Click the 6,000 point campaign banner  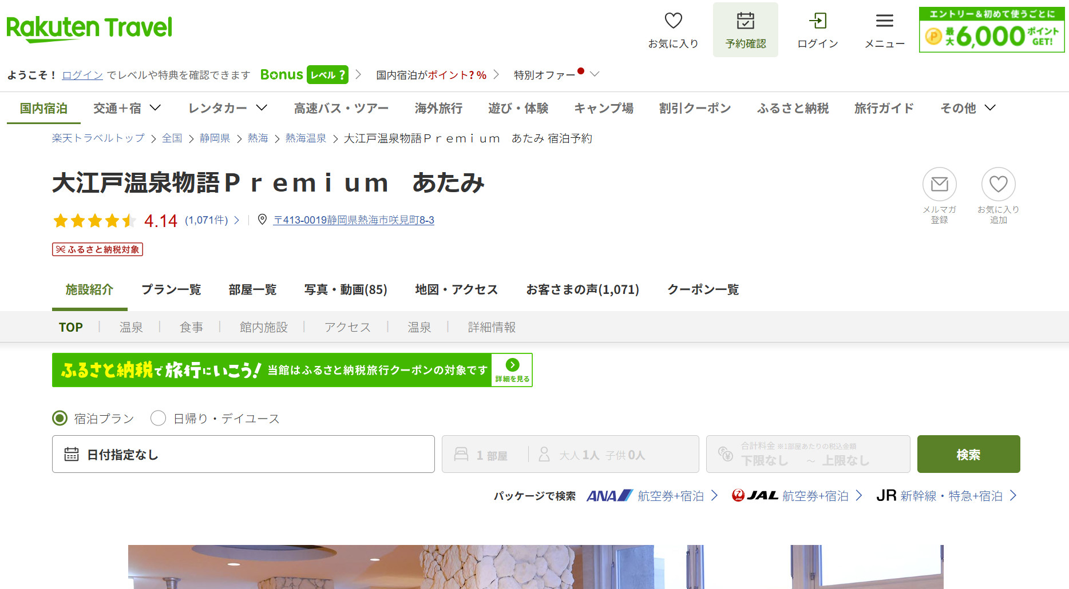(991, 30)
